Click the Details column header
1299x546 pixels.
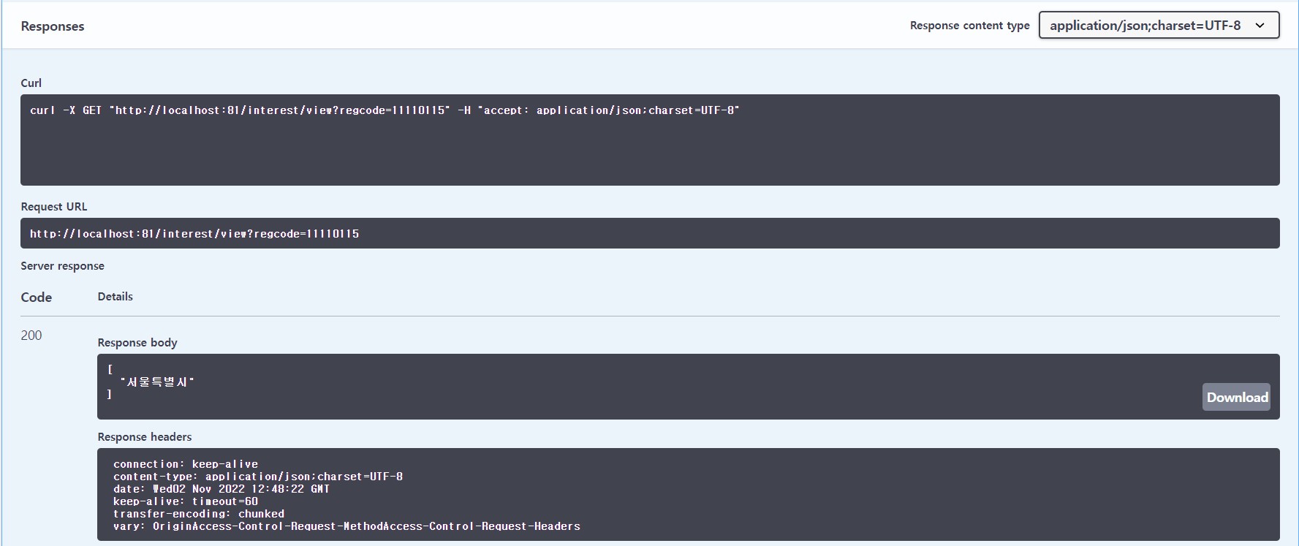115,296
